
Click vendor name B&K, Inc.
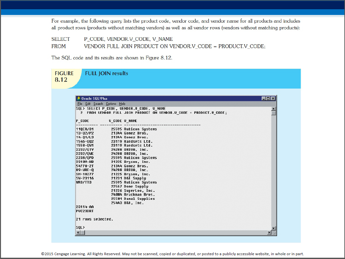click(x=134, y=203)
